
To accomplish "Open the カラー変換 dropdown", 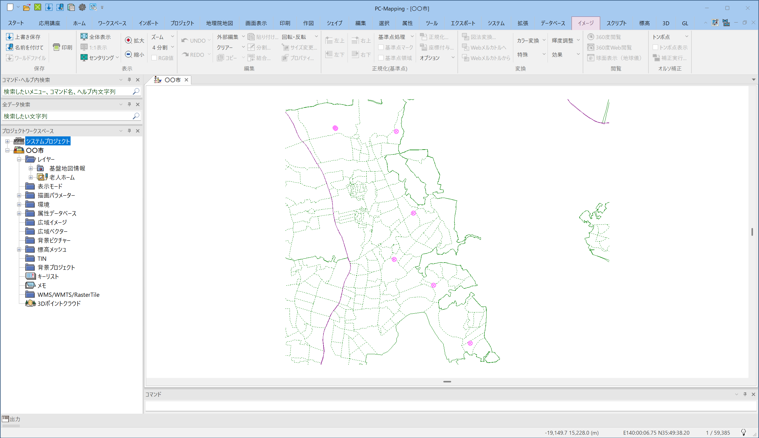I will click(531, 40).
